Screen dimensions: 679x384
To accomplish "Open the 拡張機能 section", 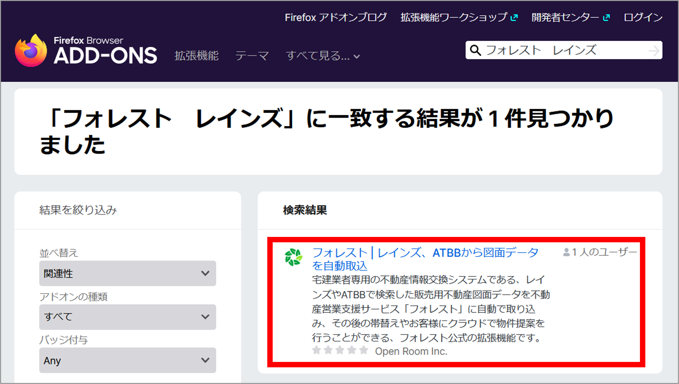I will pos(196,56).
